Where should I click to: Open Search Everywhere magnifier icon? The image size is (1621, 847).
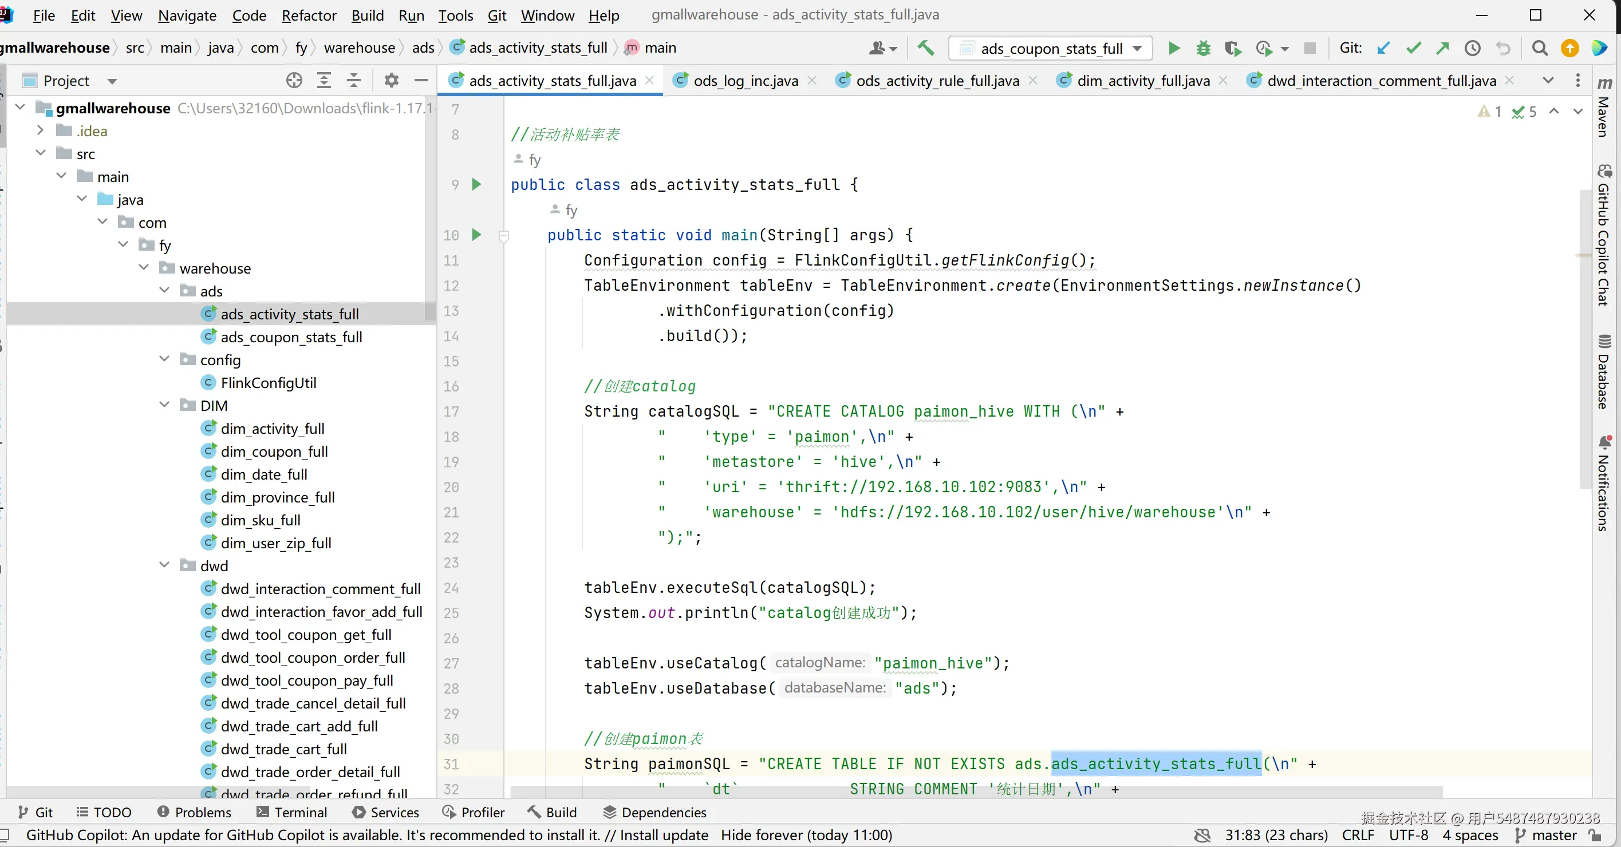[1540, 49]
